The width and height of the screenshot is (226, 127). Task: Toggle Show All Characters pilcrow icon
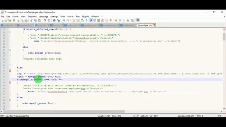pos(87,20)
